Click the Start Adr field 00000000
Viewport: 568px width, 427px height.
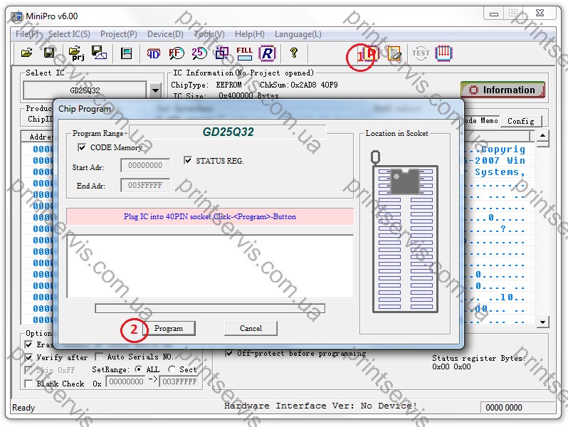coord(145,166)
